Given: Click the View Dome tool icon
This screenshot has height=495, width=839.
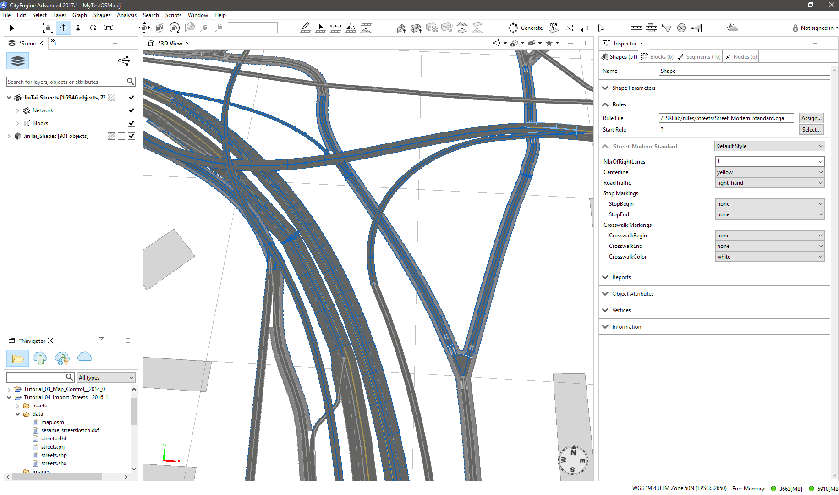Looking at the screenshot, I should click(x=682, y=28).
